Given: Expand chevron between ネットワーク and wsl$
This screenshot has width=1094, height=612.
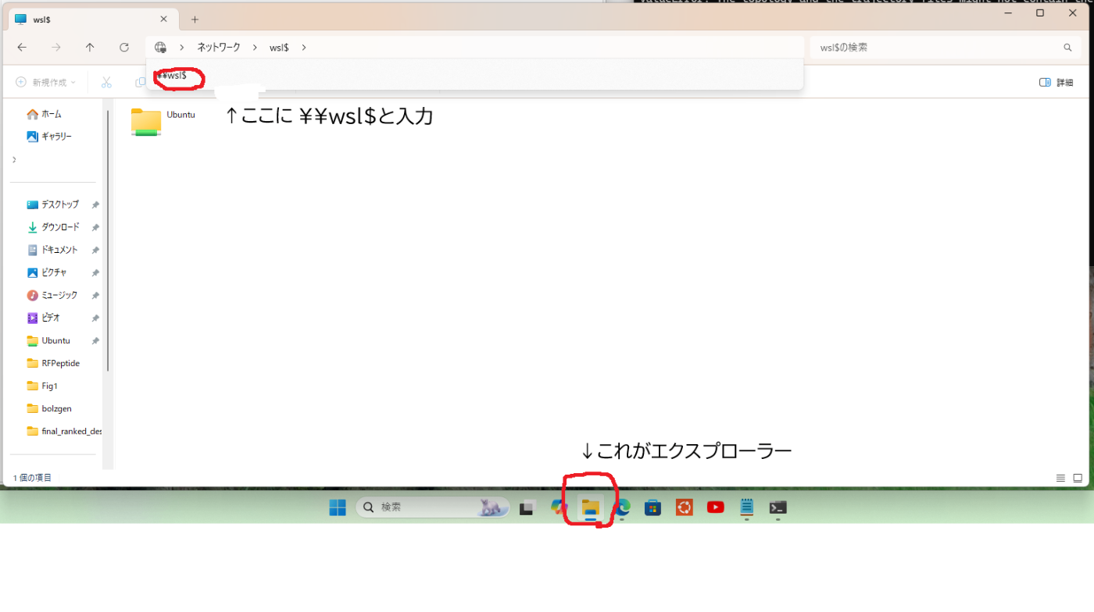Looking at the screenshot, I should pos(255,48).
